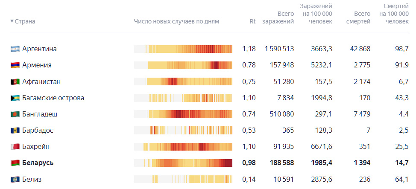Sort by Смертей на 100 000 человек
Screen dimensions: 416x189
[394, 14]
